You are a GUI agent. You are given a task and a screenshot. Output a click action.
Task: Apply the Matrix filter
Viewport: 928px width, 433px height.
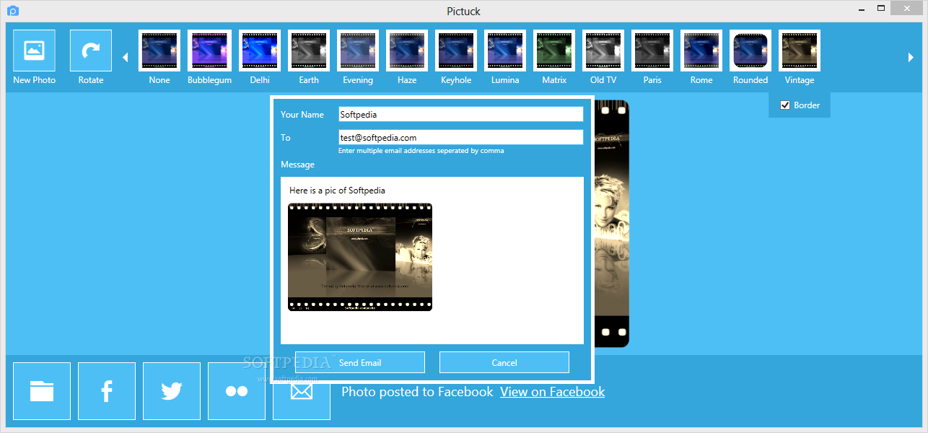554,51
